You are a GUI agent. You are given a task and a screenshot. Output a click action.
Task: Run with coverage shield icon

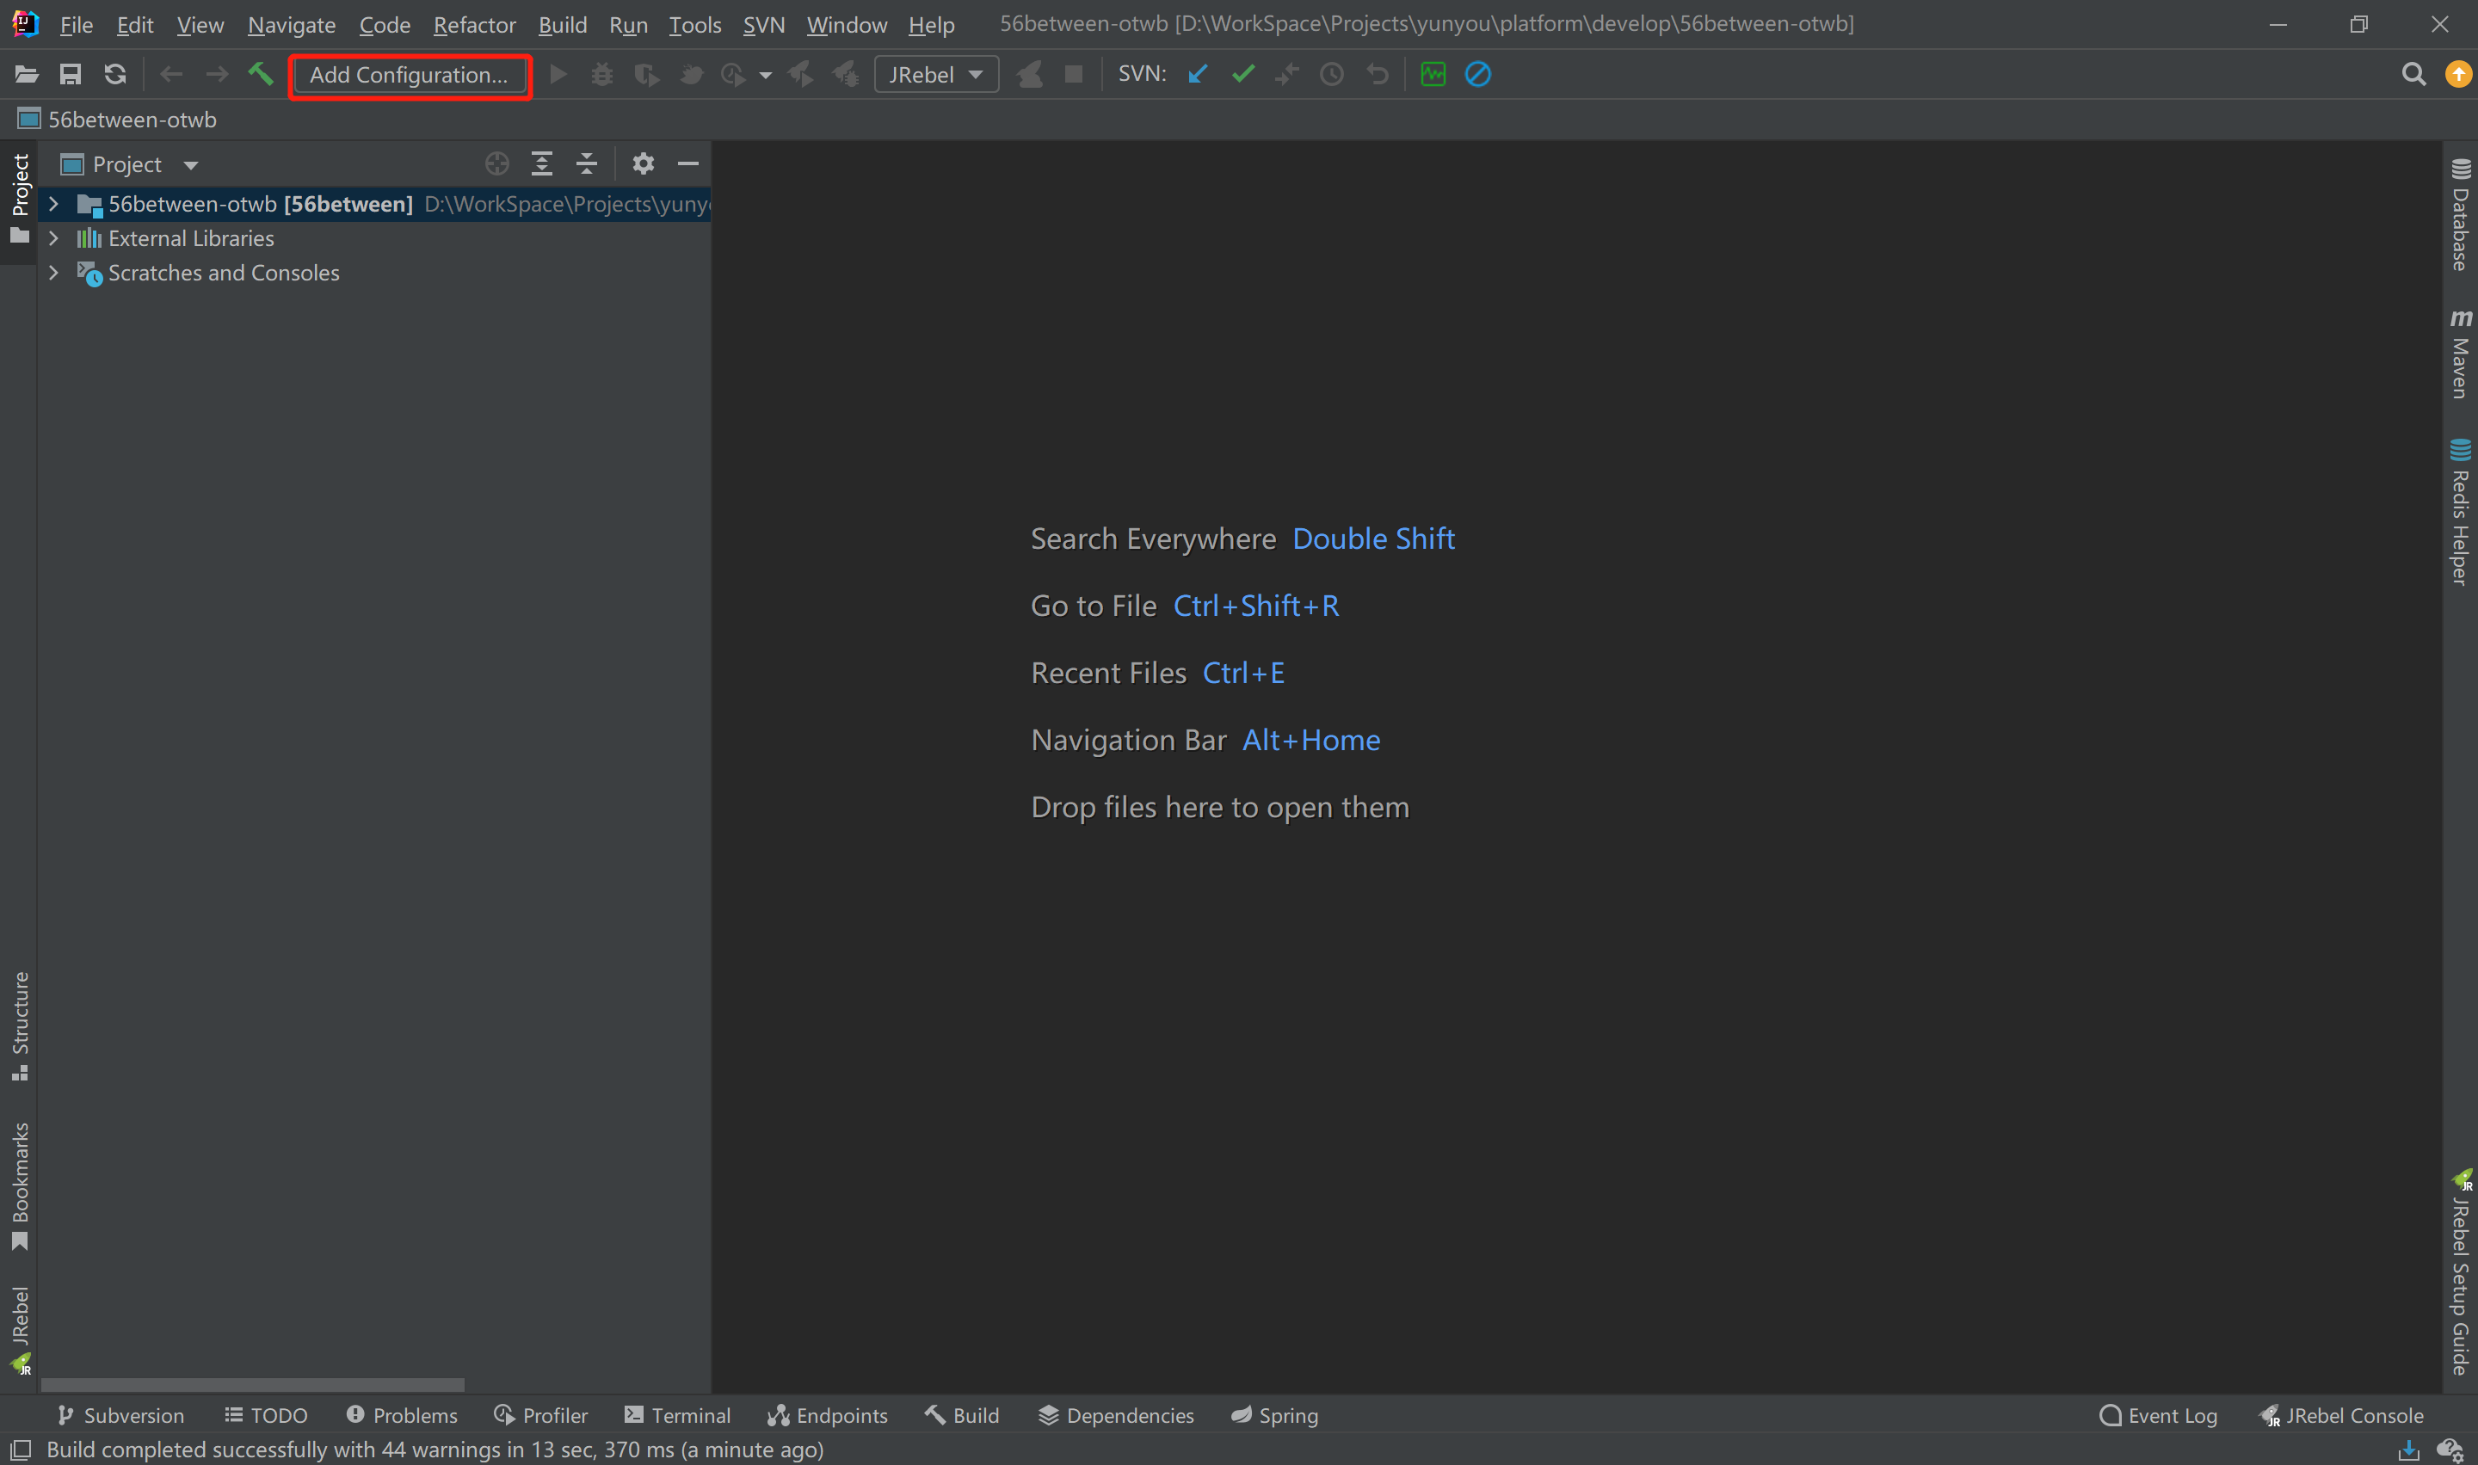tap(647, 74)
